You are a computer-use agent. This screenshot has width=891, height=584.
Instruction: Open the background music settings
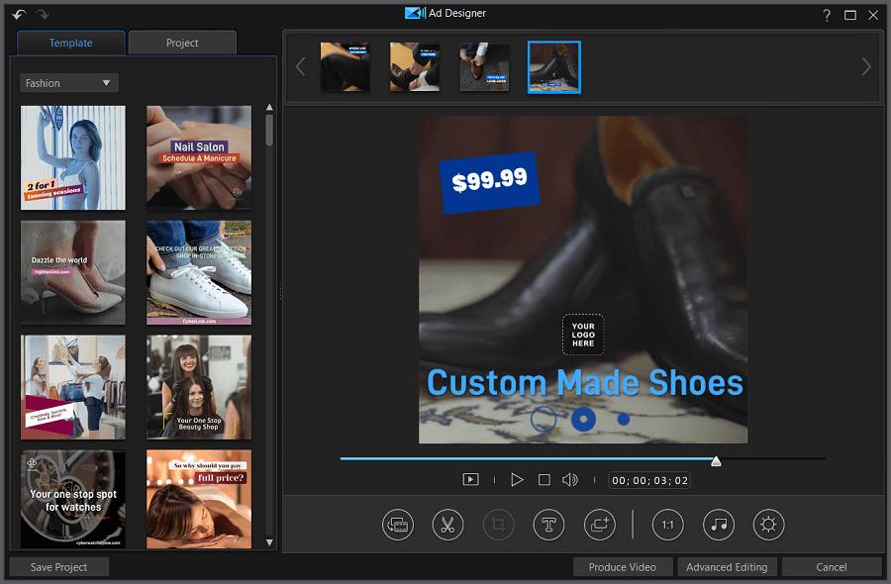coord(718,525)
